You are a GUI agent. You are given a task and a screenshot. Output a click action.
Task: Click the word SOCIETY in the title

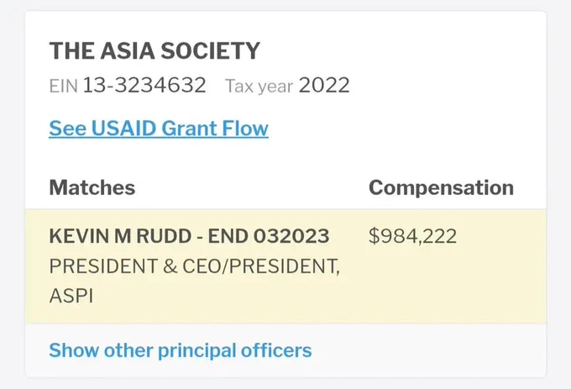[211, 50]
